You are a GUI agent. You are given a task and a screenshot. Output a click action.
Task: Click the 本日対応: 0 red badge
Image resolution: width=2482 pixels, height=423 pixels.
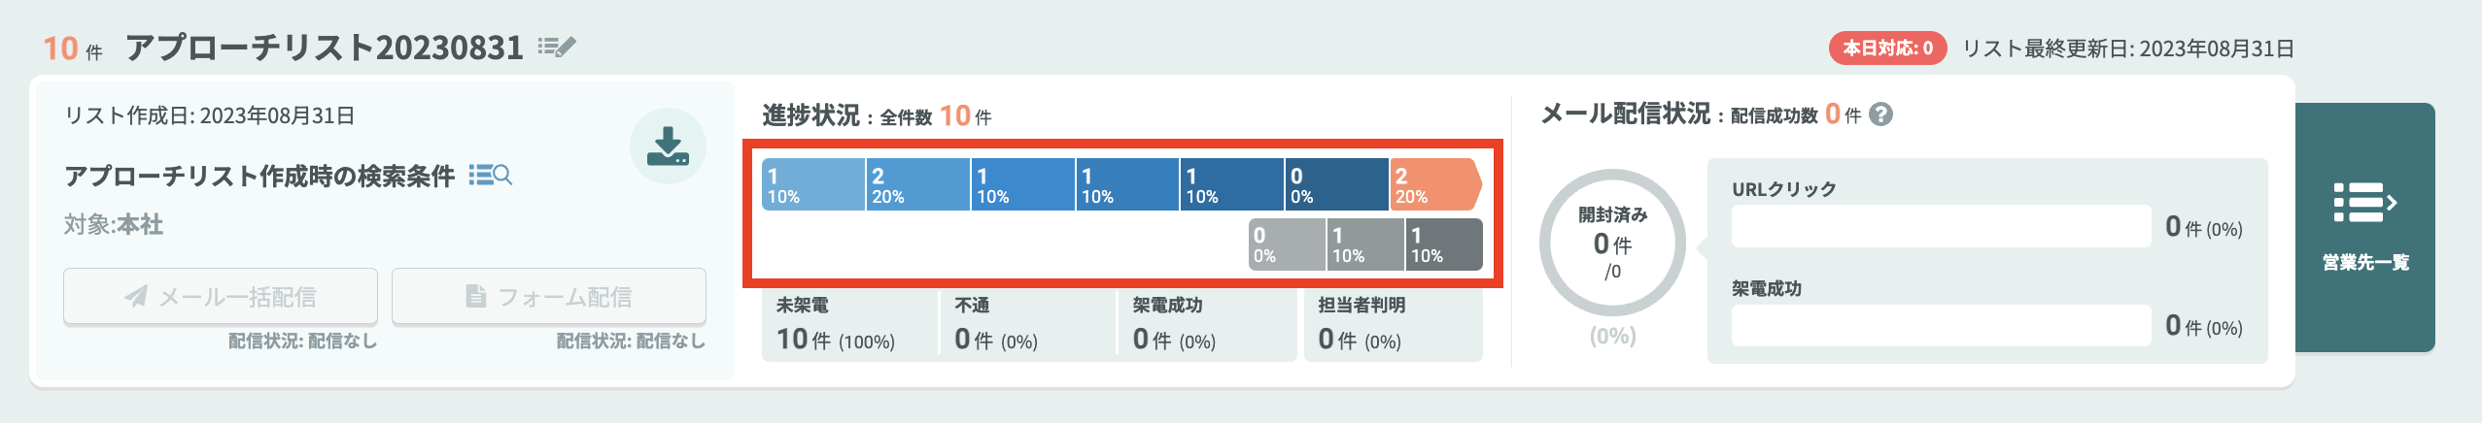click(1887, 49)
